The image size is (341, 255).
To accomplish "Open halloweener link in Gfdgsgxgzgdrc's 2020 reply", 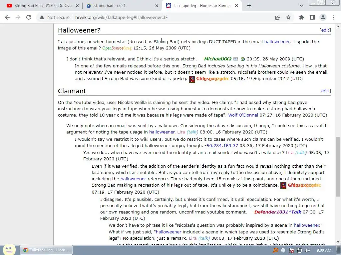I will (133, 179).
